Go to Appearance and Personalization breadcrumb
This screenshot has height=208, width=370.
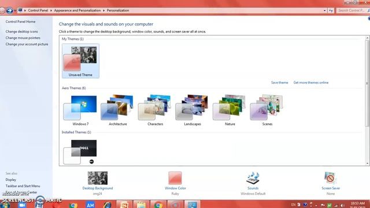[77, 10]
